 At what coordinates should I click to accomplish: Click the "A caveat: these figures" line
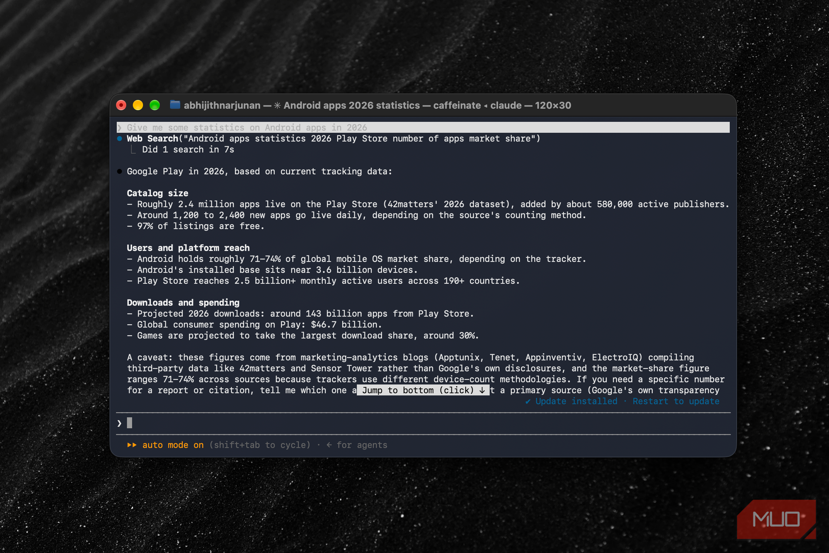pos(410,357)
